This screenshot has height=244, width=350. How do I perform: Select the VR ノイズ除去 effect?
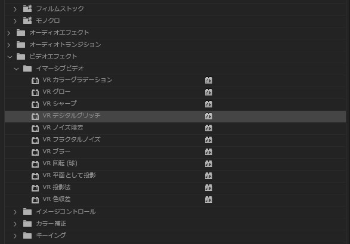coord(175,128)
